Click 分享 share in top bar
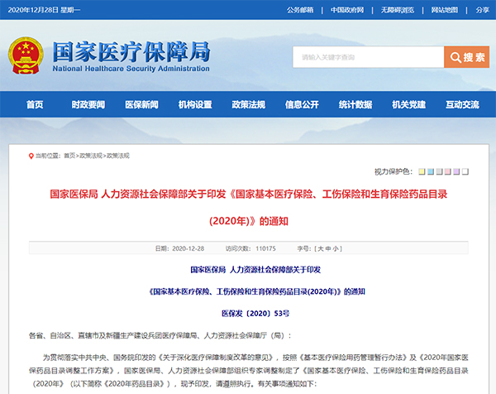This screenshot has height=394, width=496. [x=483, y=10]
